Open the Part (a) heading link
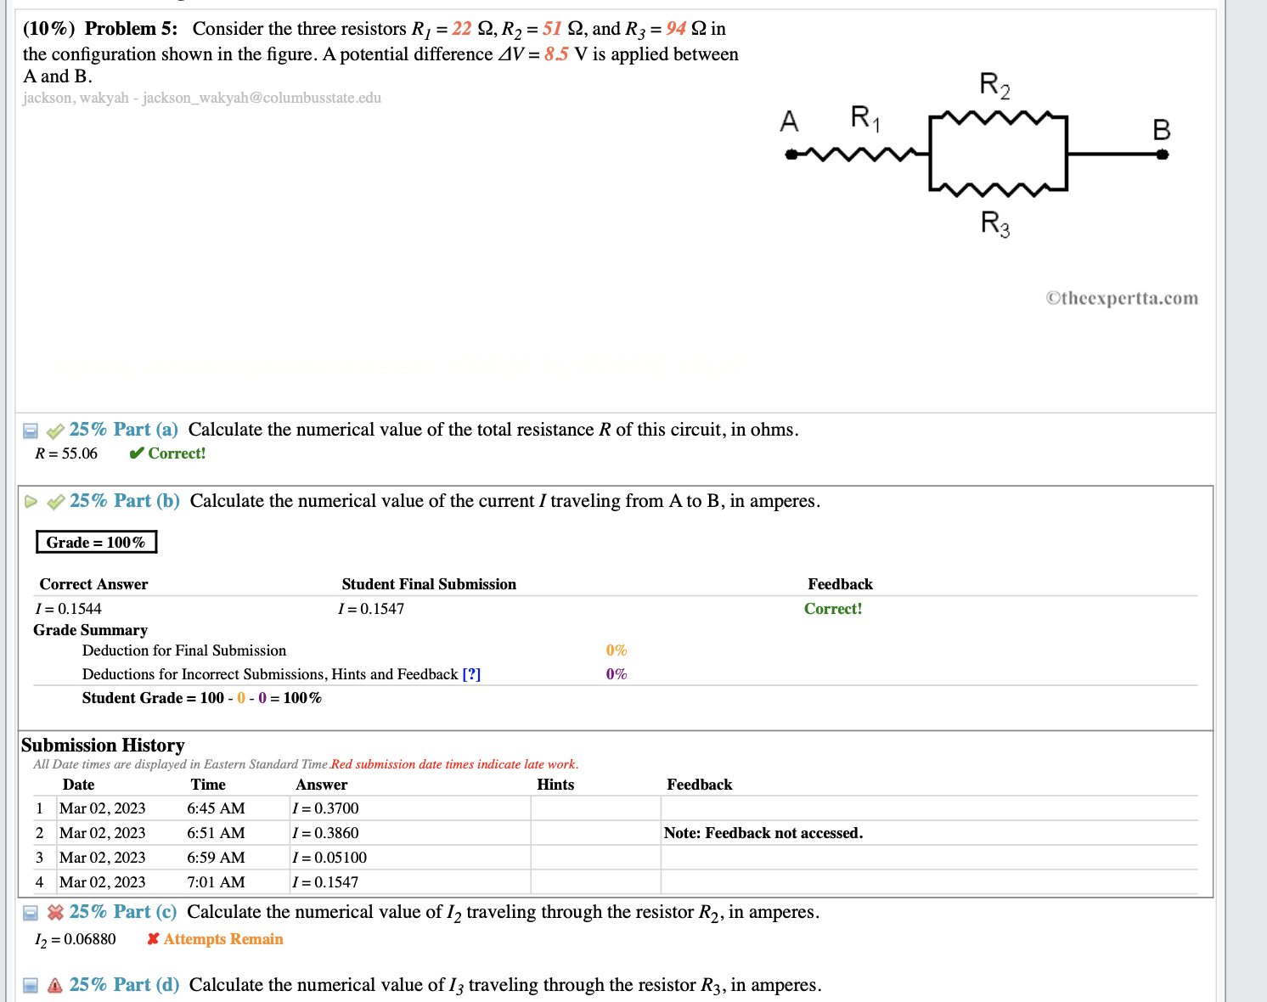 [123, 431]
